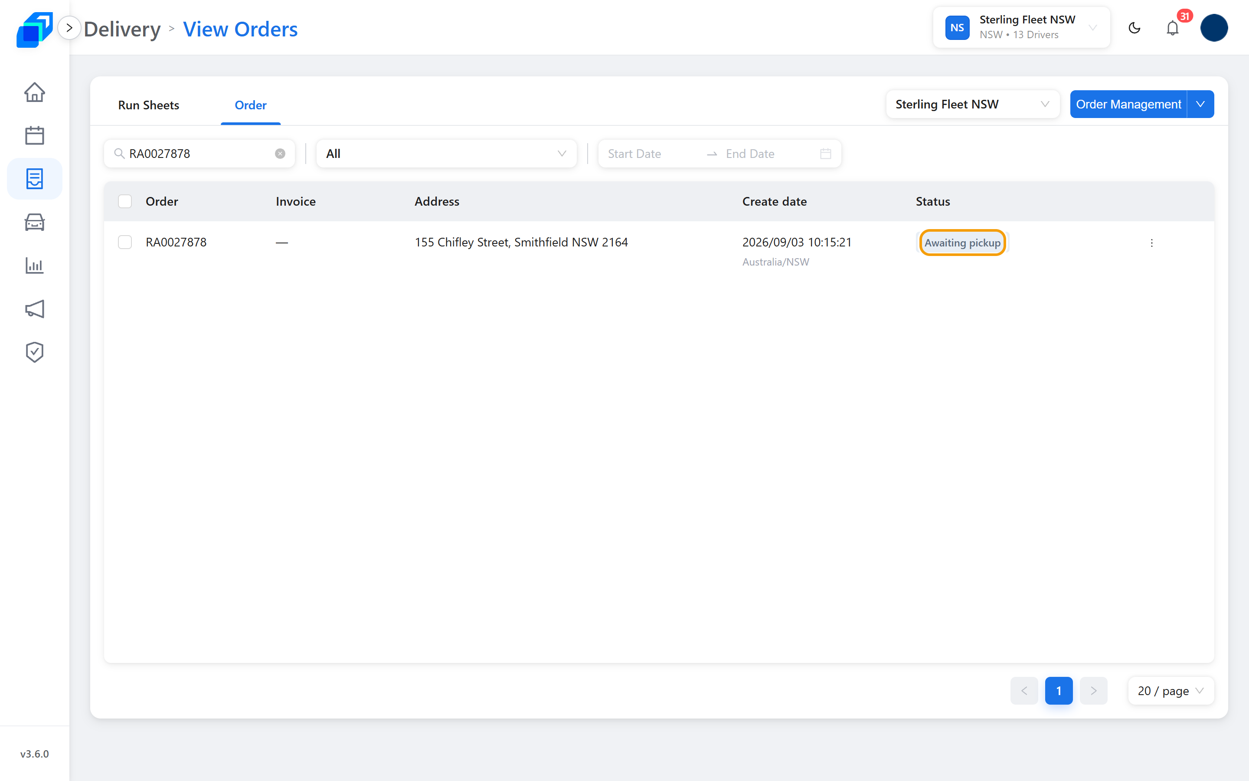Click the order search input field
The width and height of the screenshot is (1249, 781).
tap(200, 154)
